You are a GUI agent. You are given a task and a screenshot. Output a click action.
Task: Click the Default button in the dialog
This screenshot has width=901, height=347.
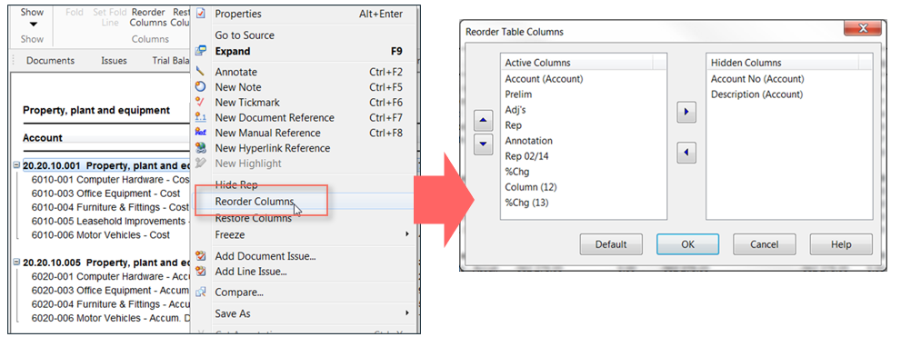pyautogui.click(x=611, y=244)
